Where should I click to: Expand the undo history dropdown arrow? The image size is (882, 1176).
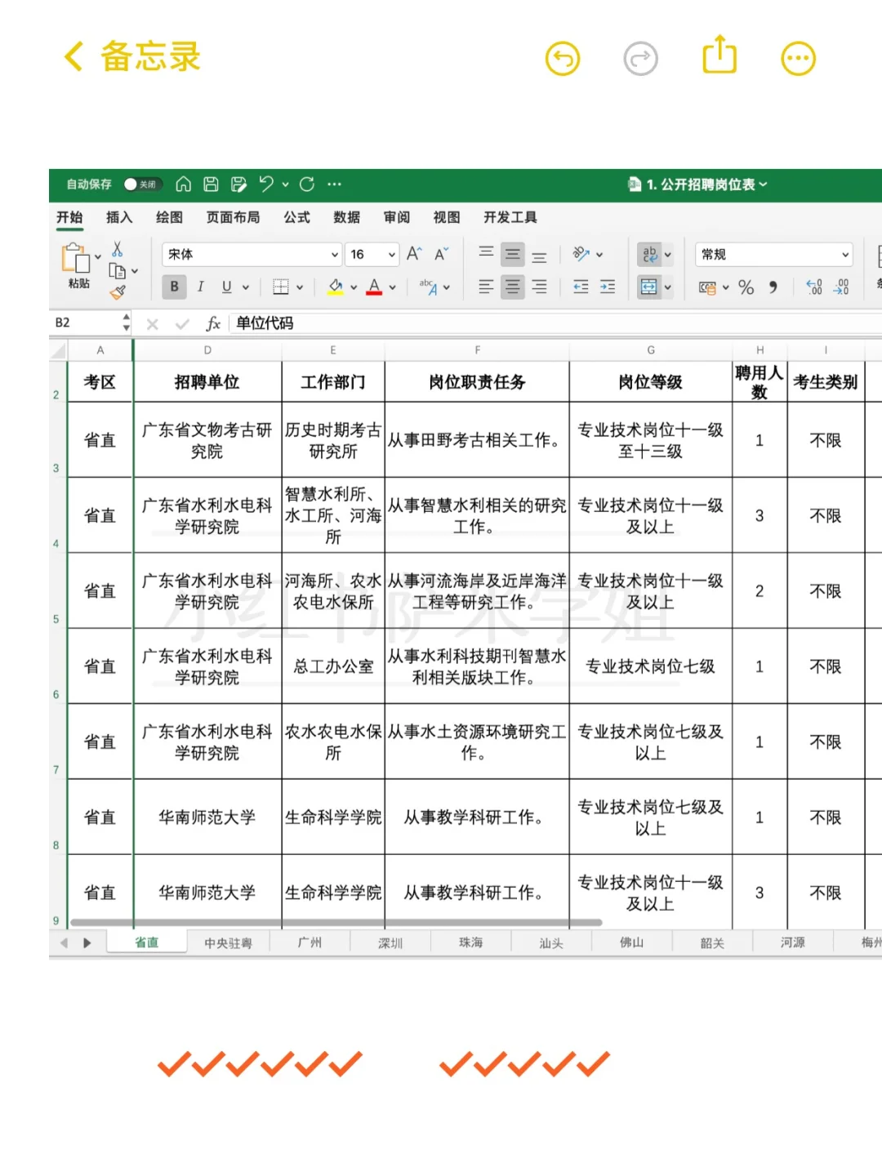pyautogui.click(x=285, y=185)
